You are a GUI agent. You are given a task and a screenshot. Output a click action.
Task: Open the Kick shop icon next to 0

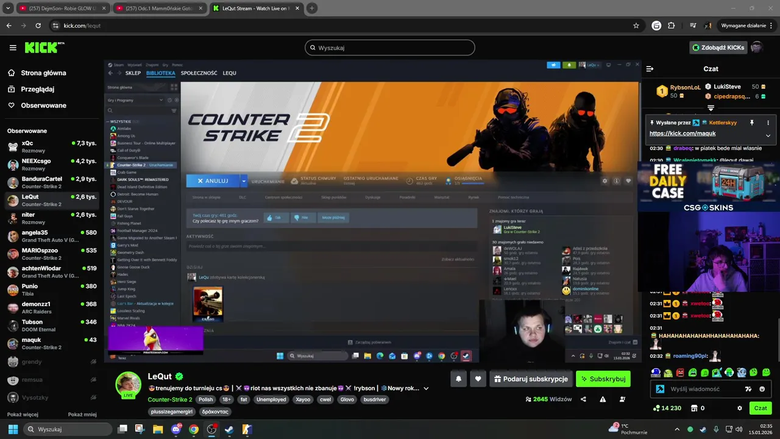point(693,408)
